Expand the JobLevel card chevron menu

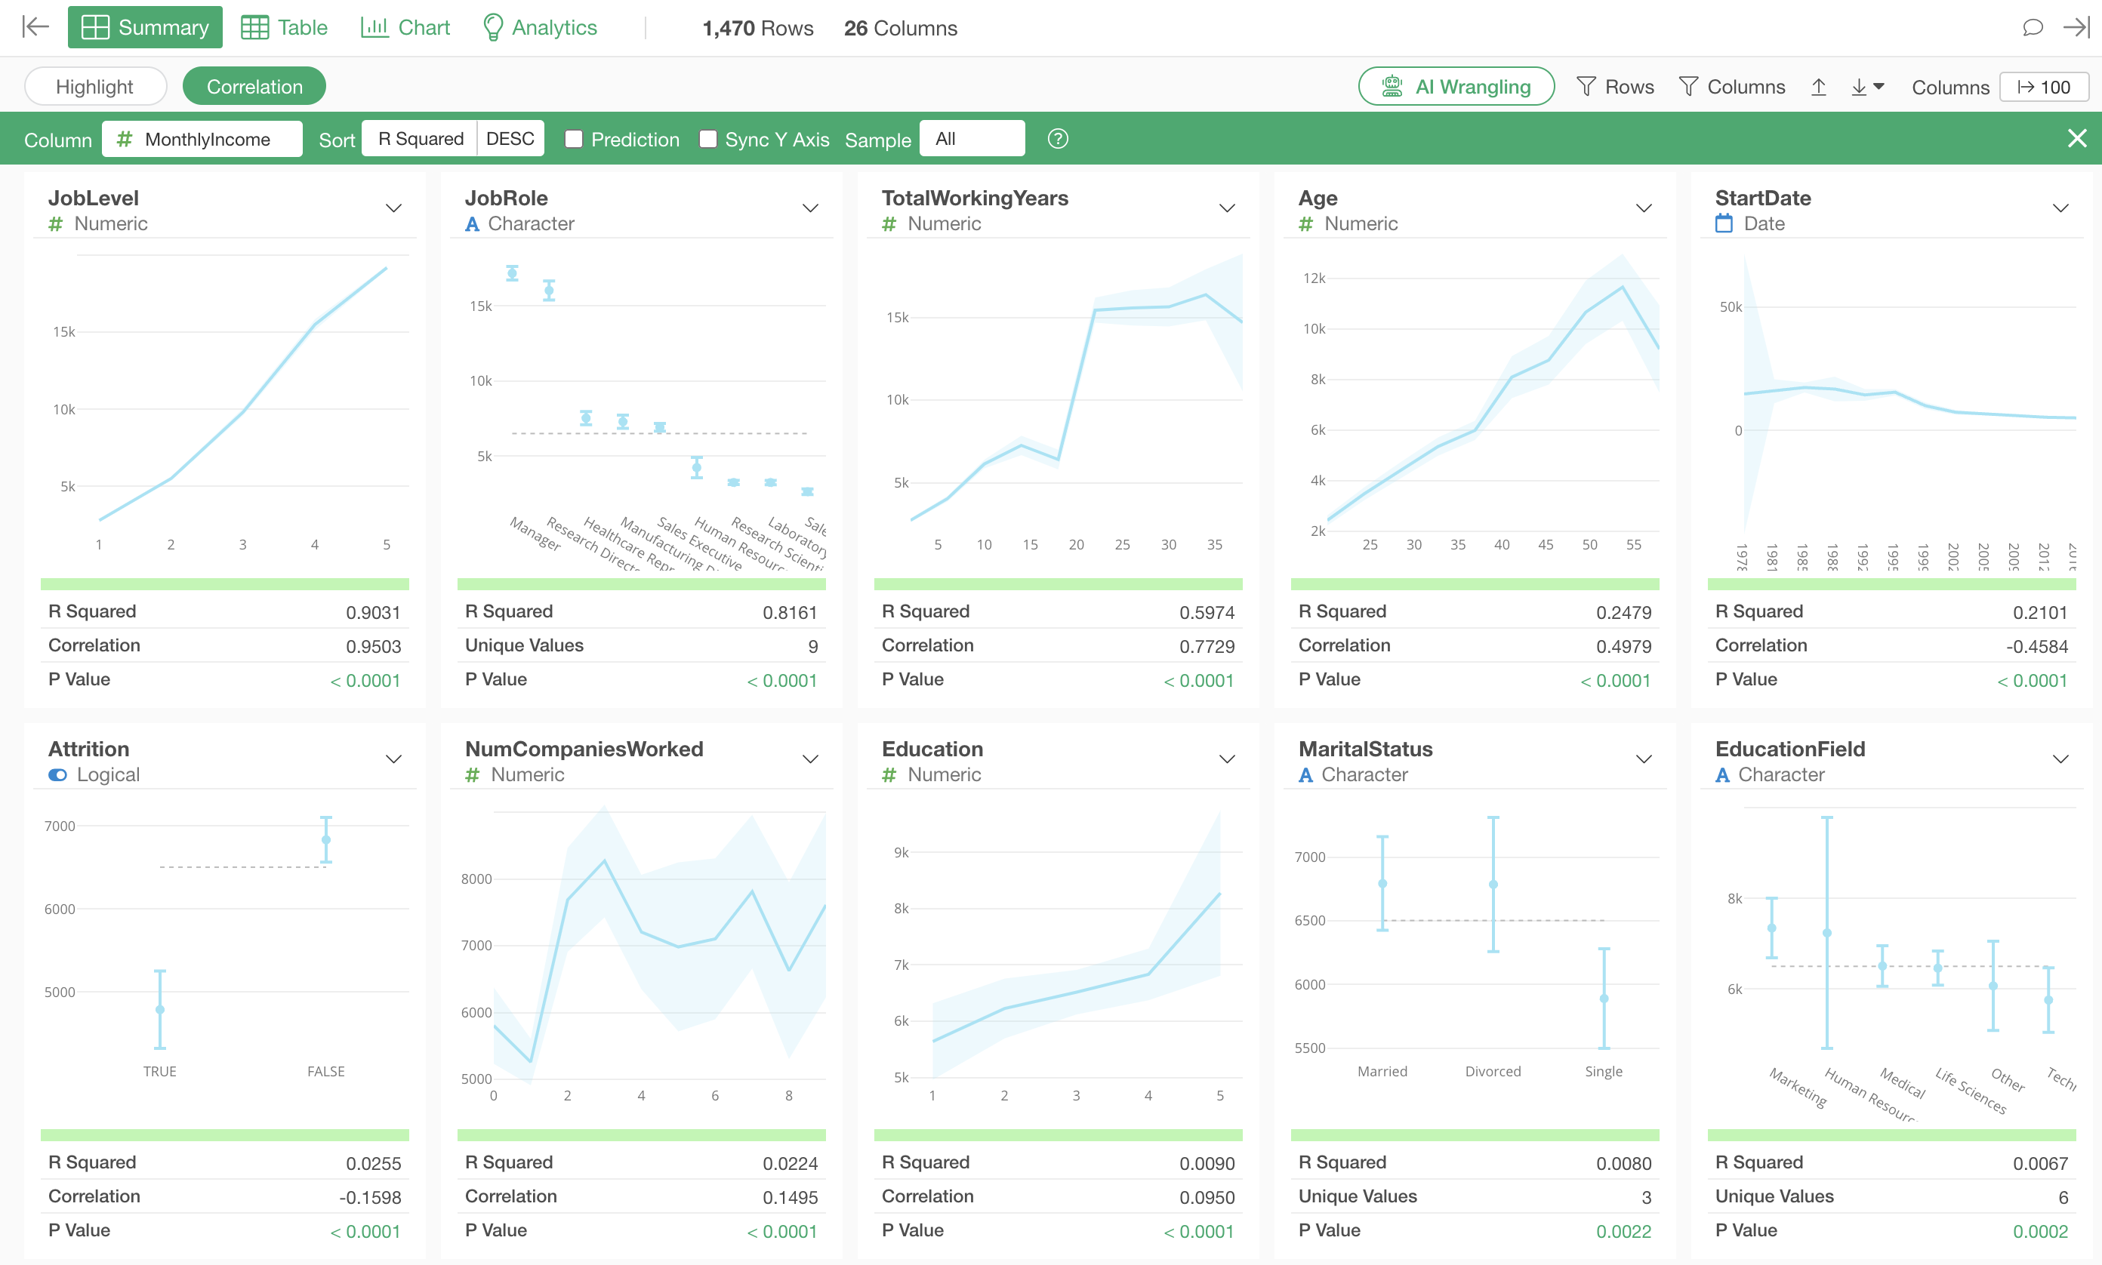click(x=393, y=209)
